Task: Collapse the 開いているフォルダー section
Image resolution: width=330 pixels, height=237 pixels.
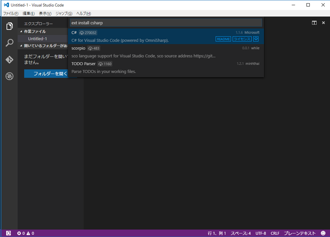Action: coord(21,46)
